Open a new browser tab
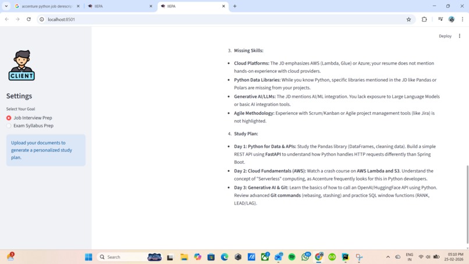This screenshot has width=469, height=264. coord(235,6)
